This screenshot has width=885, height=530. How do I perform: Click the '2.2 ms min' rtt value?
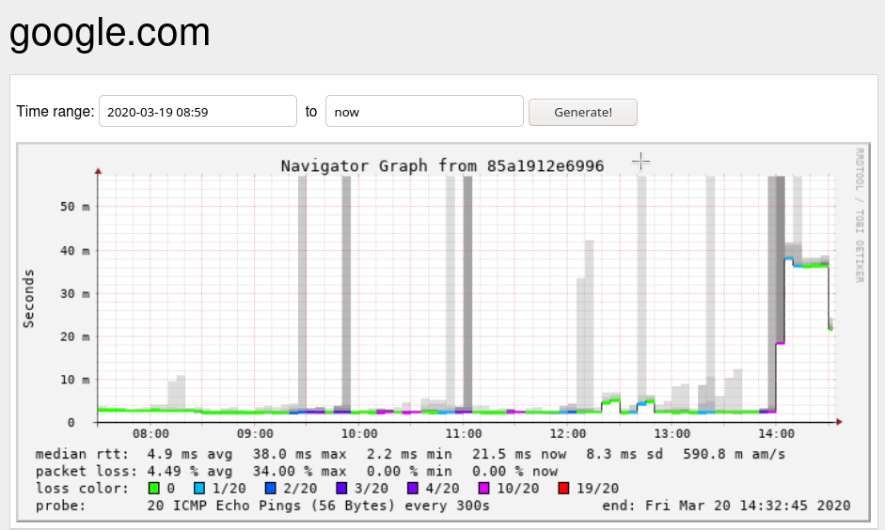[x=409, y=455]
